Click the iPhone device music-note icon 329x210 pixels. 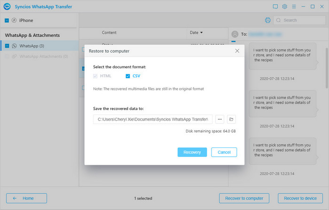pyautogui.click(x=14, y=20)
